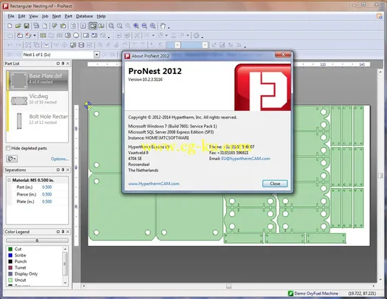This screenshot has height=299, width=387.
Task: Open the Pan tool toolbar options arrow
Action: [x=169, y=27]
